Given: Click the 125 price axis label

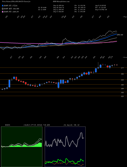Looking at the screenshot, I should 122,96.
